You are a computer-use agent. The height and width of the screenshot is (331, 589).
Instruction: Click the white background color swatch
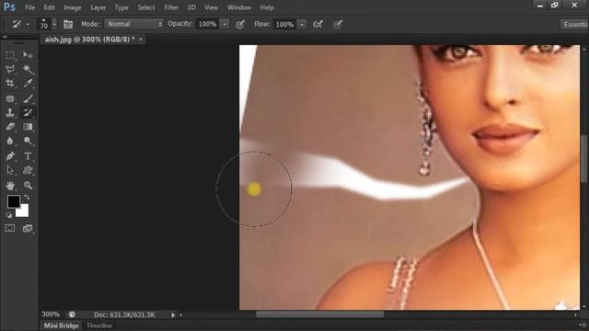tap(24, 212)
